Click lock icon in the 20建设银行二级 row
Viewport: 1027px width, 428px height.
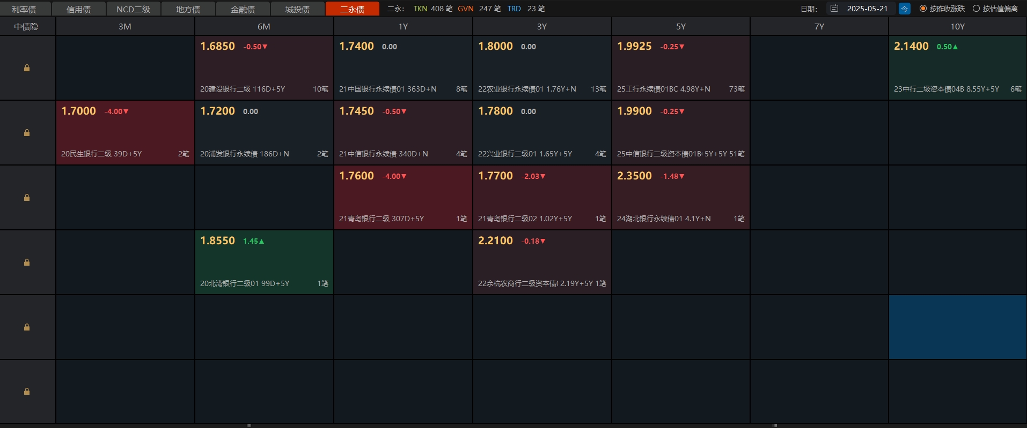tap(27, 68)
